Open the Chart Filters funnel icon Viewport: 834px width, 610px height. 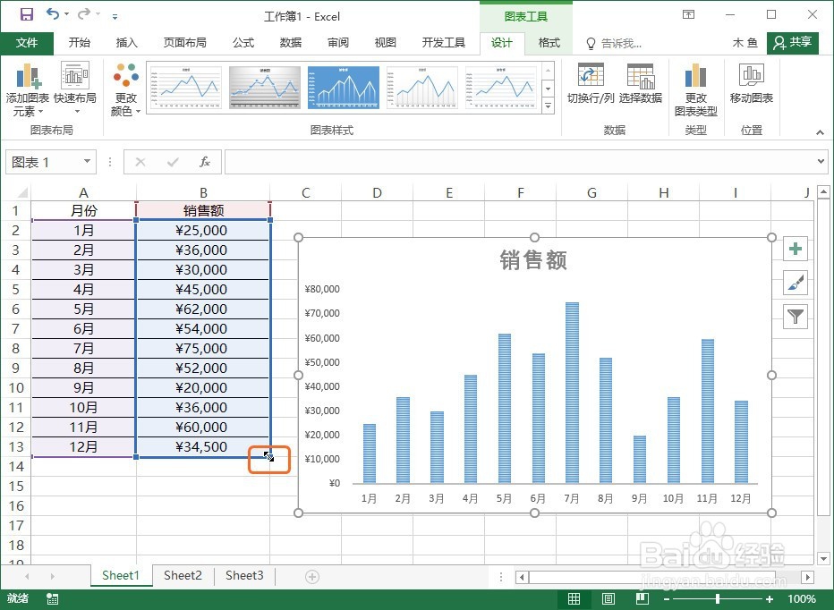(x=796, y=316)
